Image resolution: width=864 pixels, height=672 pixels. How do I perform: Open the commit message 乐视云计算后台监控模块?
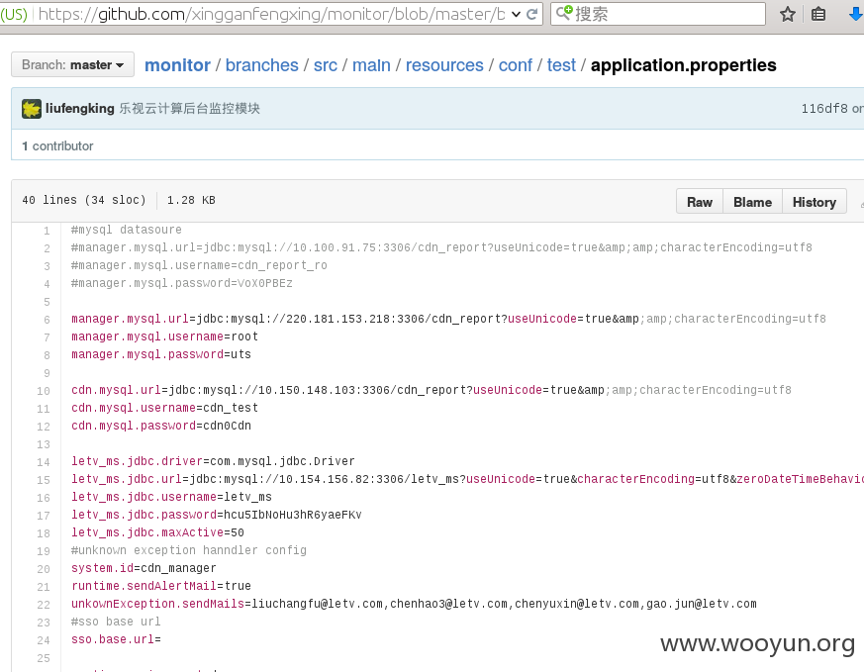190,109
